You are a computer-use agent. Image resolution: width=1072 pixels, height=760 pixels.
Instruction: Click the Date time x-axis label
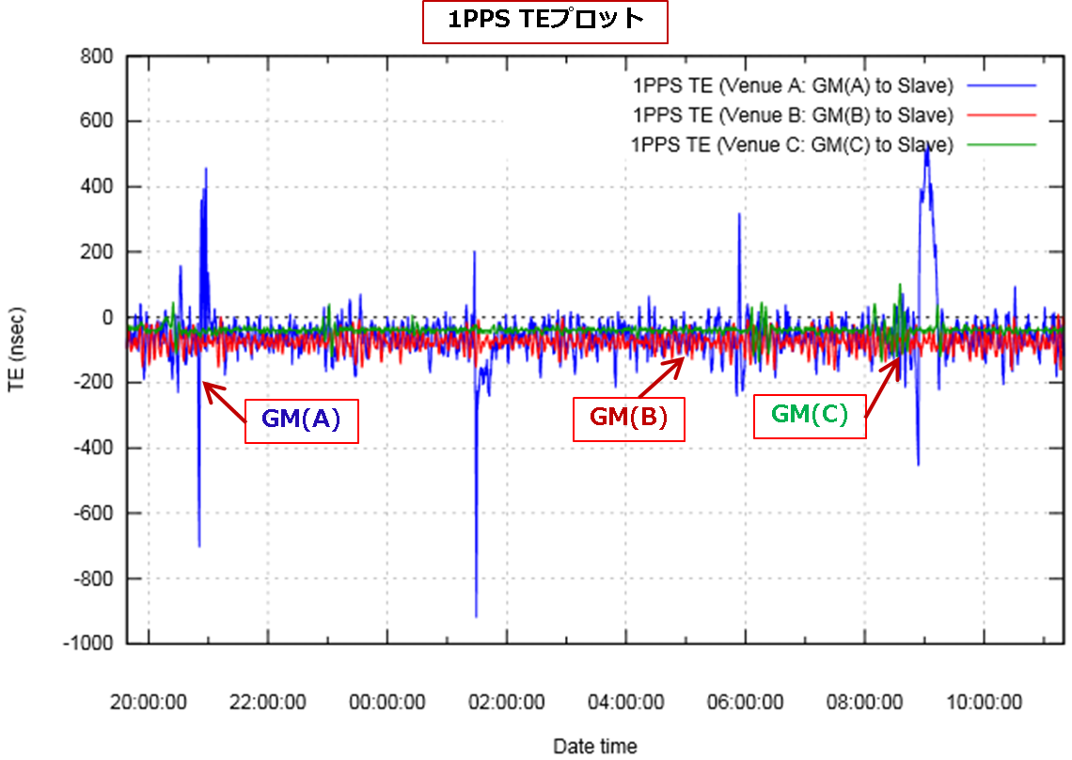(594, 747)
